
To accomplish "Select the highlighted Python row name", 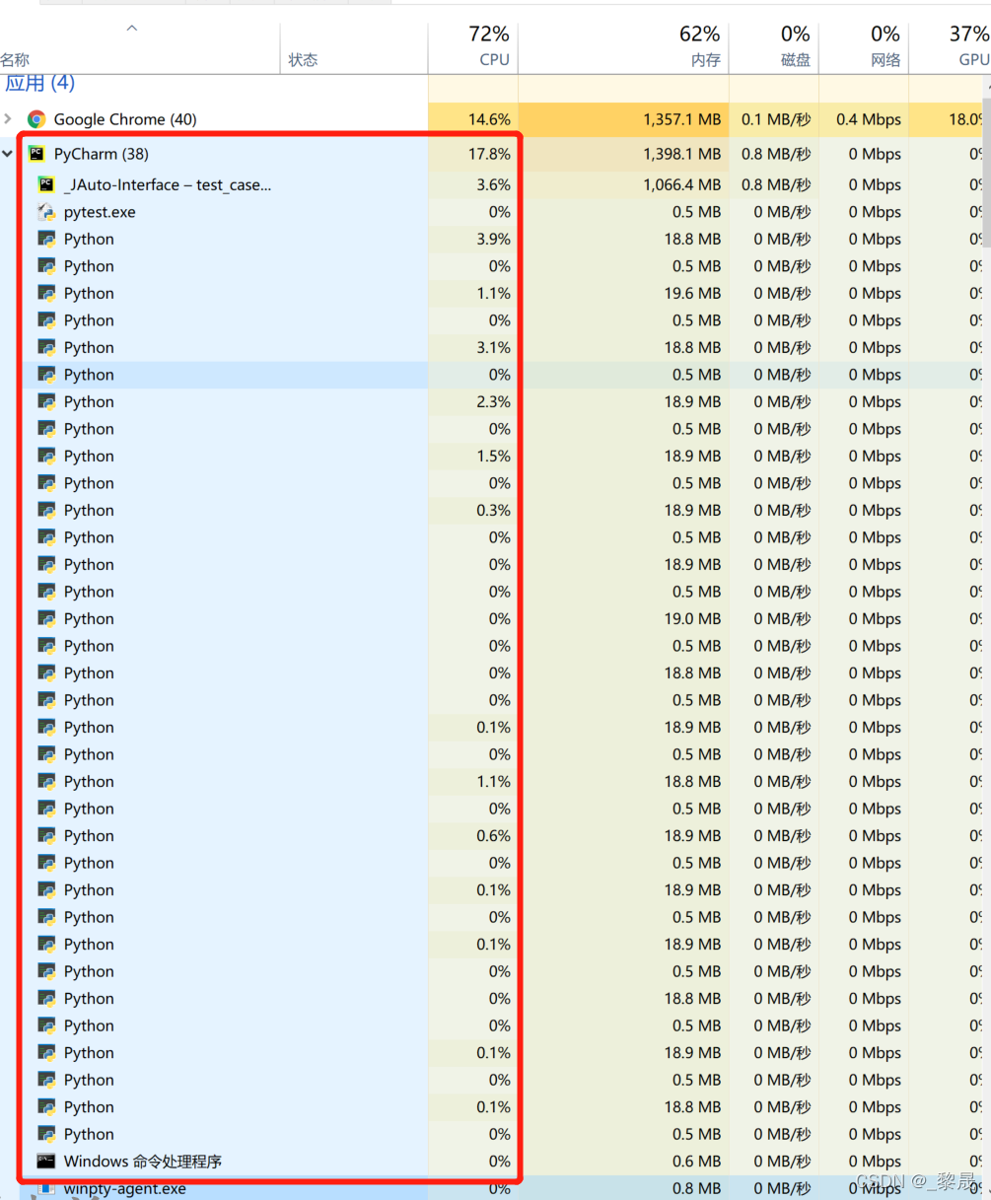I will pos(89,375).
